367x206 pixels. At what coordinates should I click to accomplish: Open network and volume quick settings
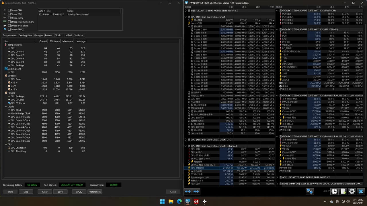[x=345, y=201]
